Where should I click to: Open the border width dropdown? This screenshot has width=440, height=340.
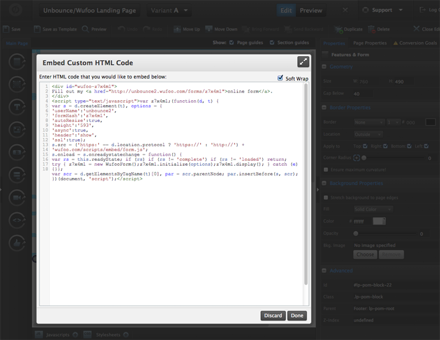[x=393, y=122]
